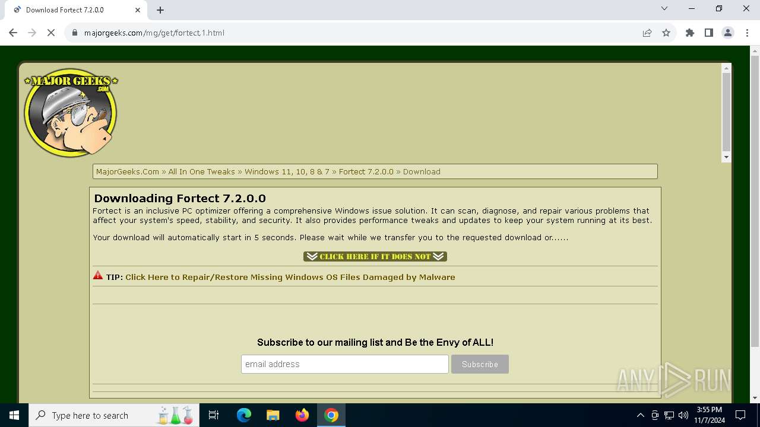760x427 pixels.
Task: Open the Extensions puzzle icon
Action: [x=690, y=33]
